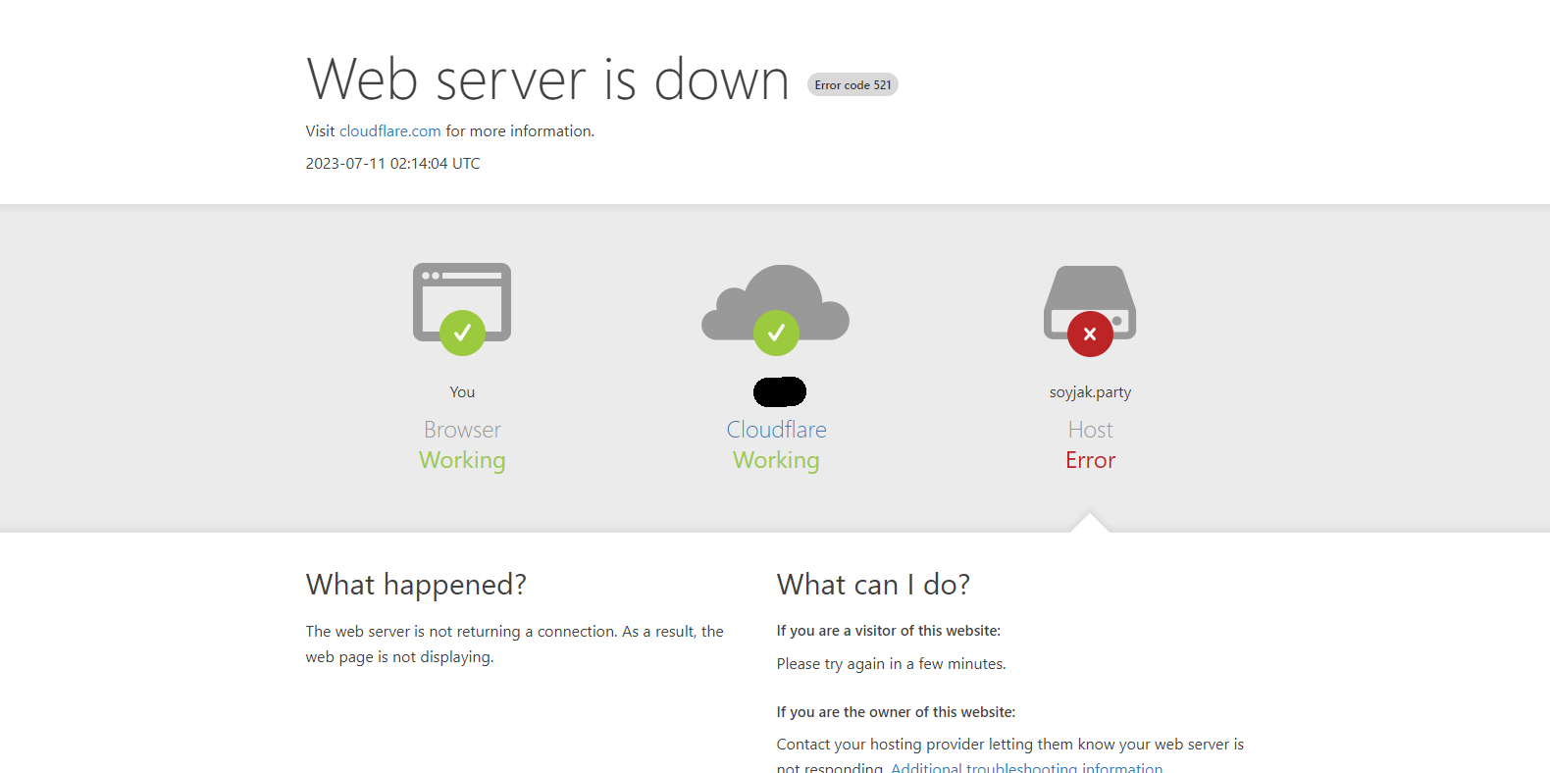1550x773 pixels.
Task: Click the What can I do? heading
Action: [x=873, y=585]
